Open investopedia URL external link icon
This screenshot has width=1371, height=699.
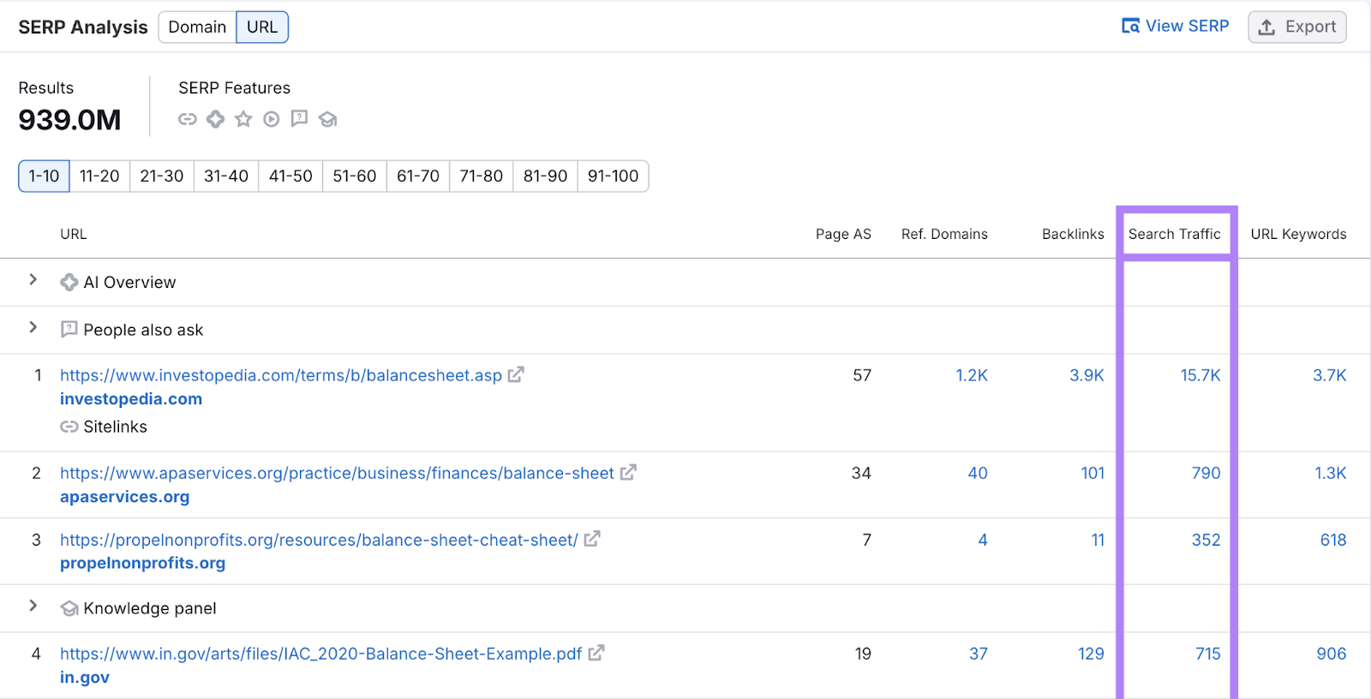[516, 375]
